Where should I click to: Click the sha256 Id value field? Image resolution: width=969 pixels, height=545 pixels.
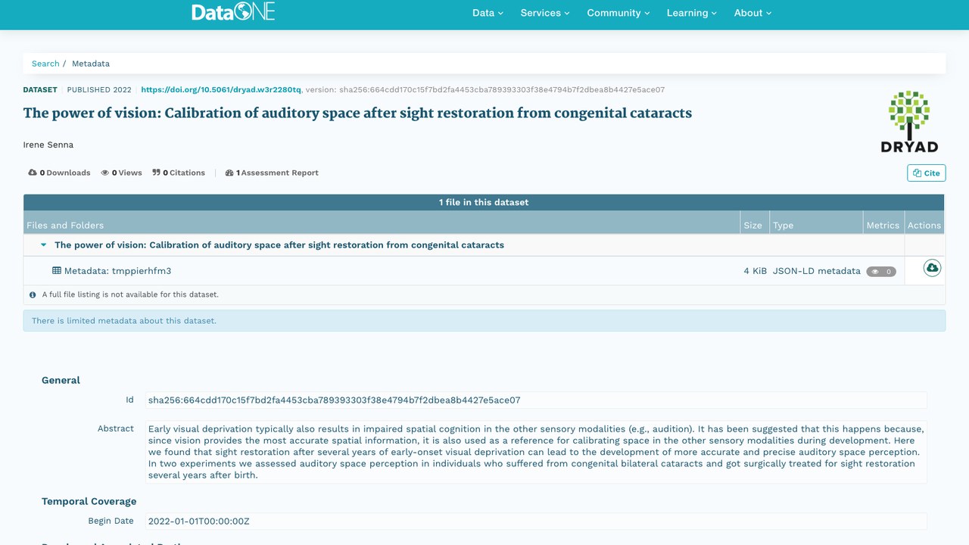[x=536, y=400]
